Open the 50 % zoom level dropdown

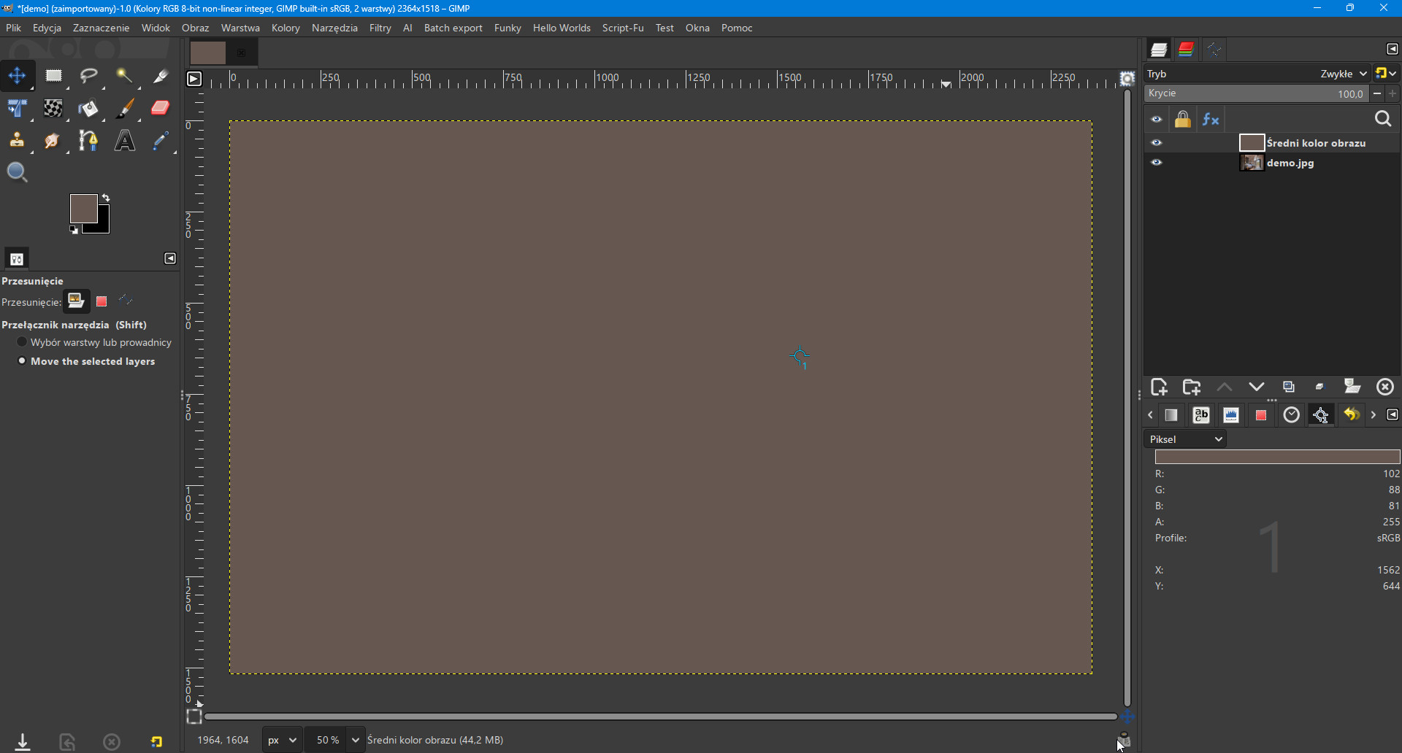[x=355, y=740]
